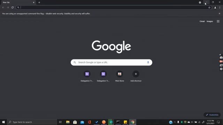Click the Customize button
Screen dimensions: 223x125
tap(212, 115)
